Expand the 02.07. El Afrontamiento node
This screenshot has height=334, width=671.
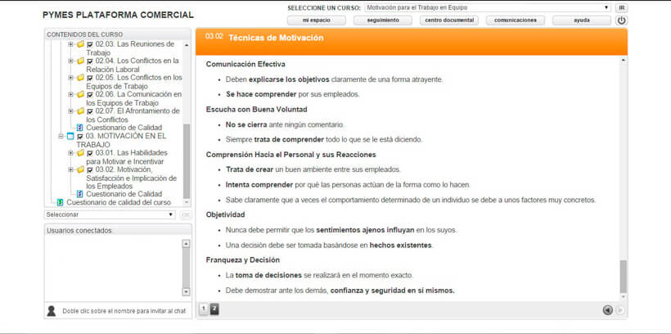click(70, 111)
